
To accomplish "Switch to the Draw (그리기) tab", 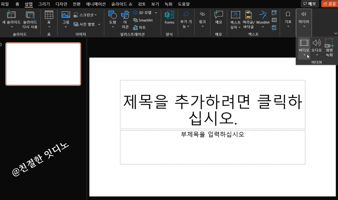I will pos(44,4).
